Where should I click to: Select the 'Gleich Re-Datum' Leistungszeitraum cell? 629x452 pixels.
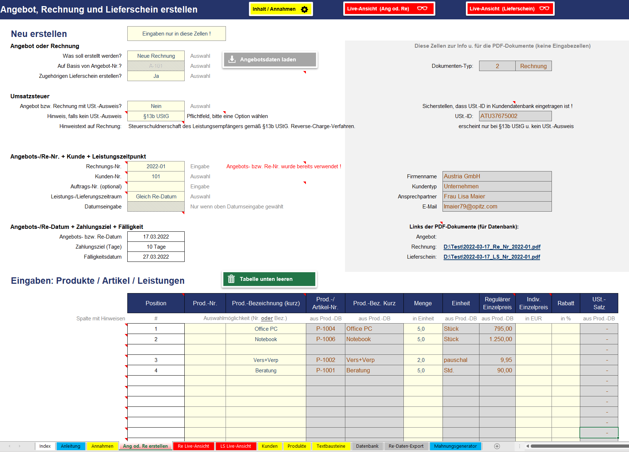156,197
